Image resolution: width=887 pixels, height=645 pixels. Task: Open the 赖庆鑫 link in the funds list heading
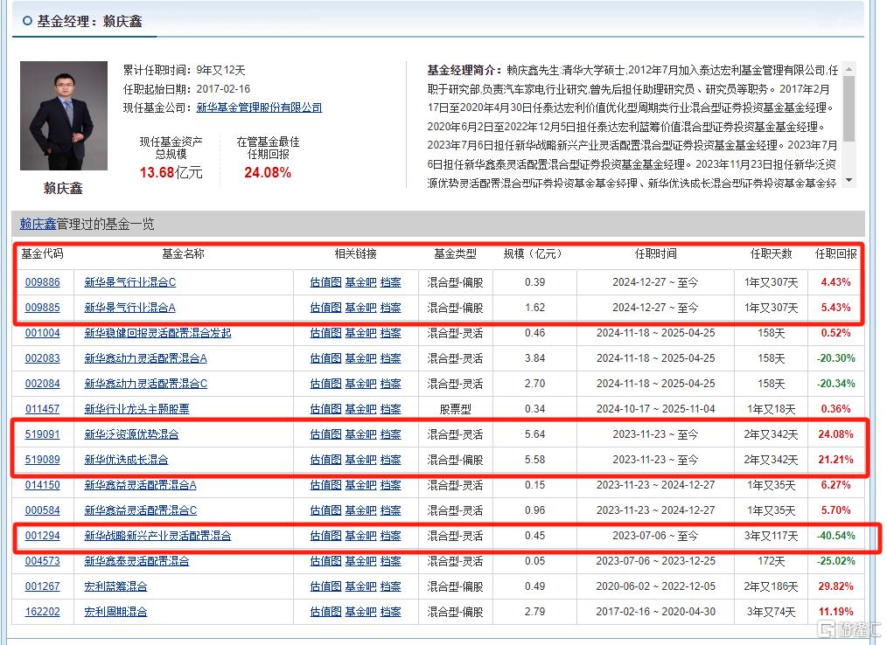(38, 224)
